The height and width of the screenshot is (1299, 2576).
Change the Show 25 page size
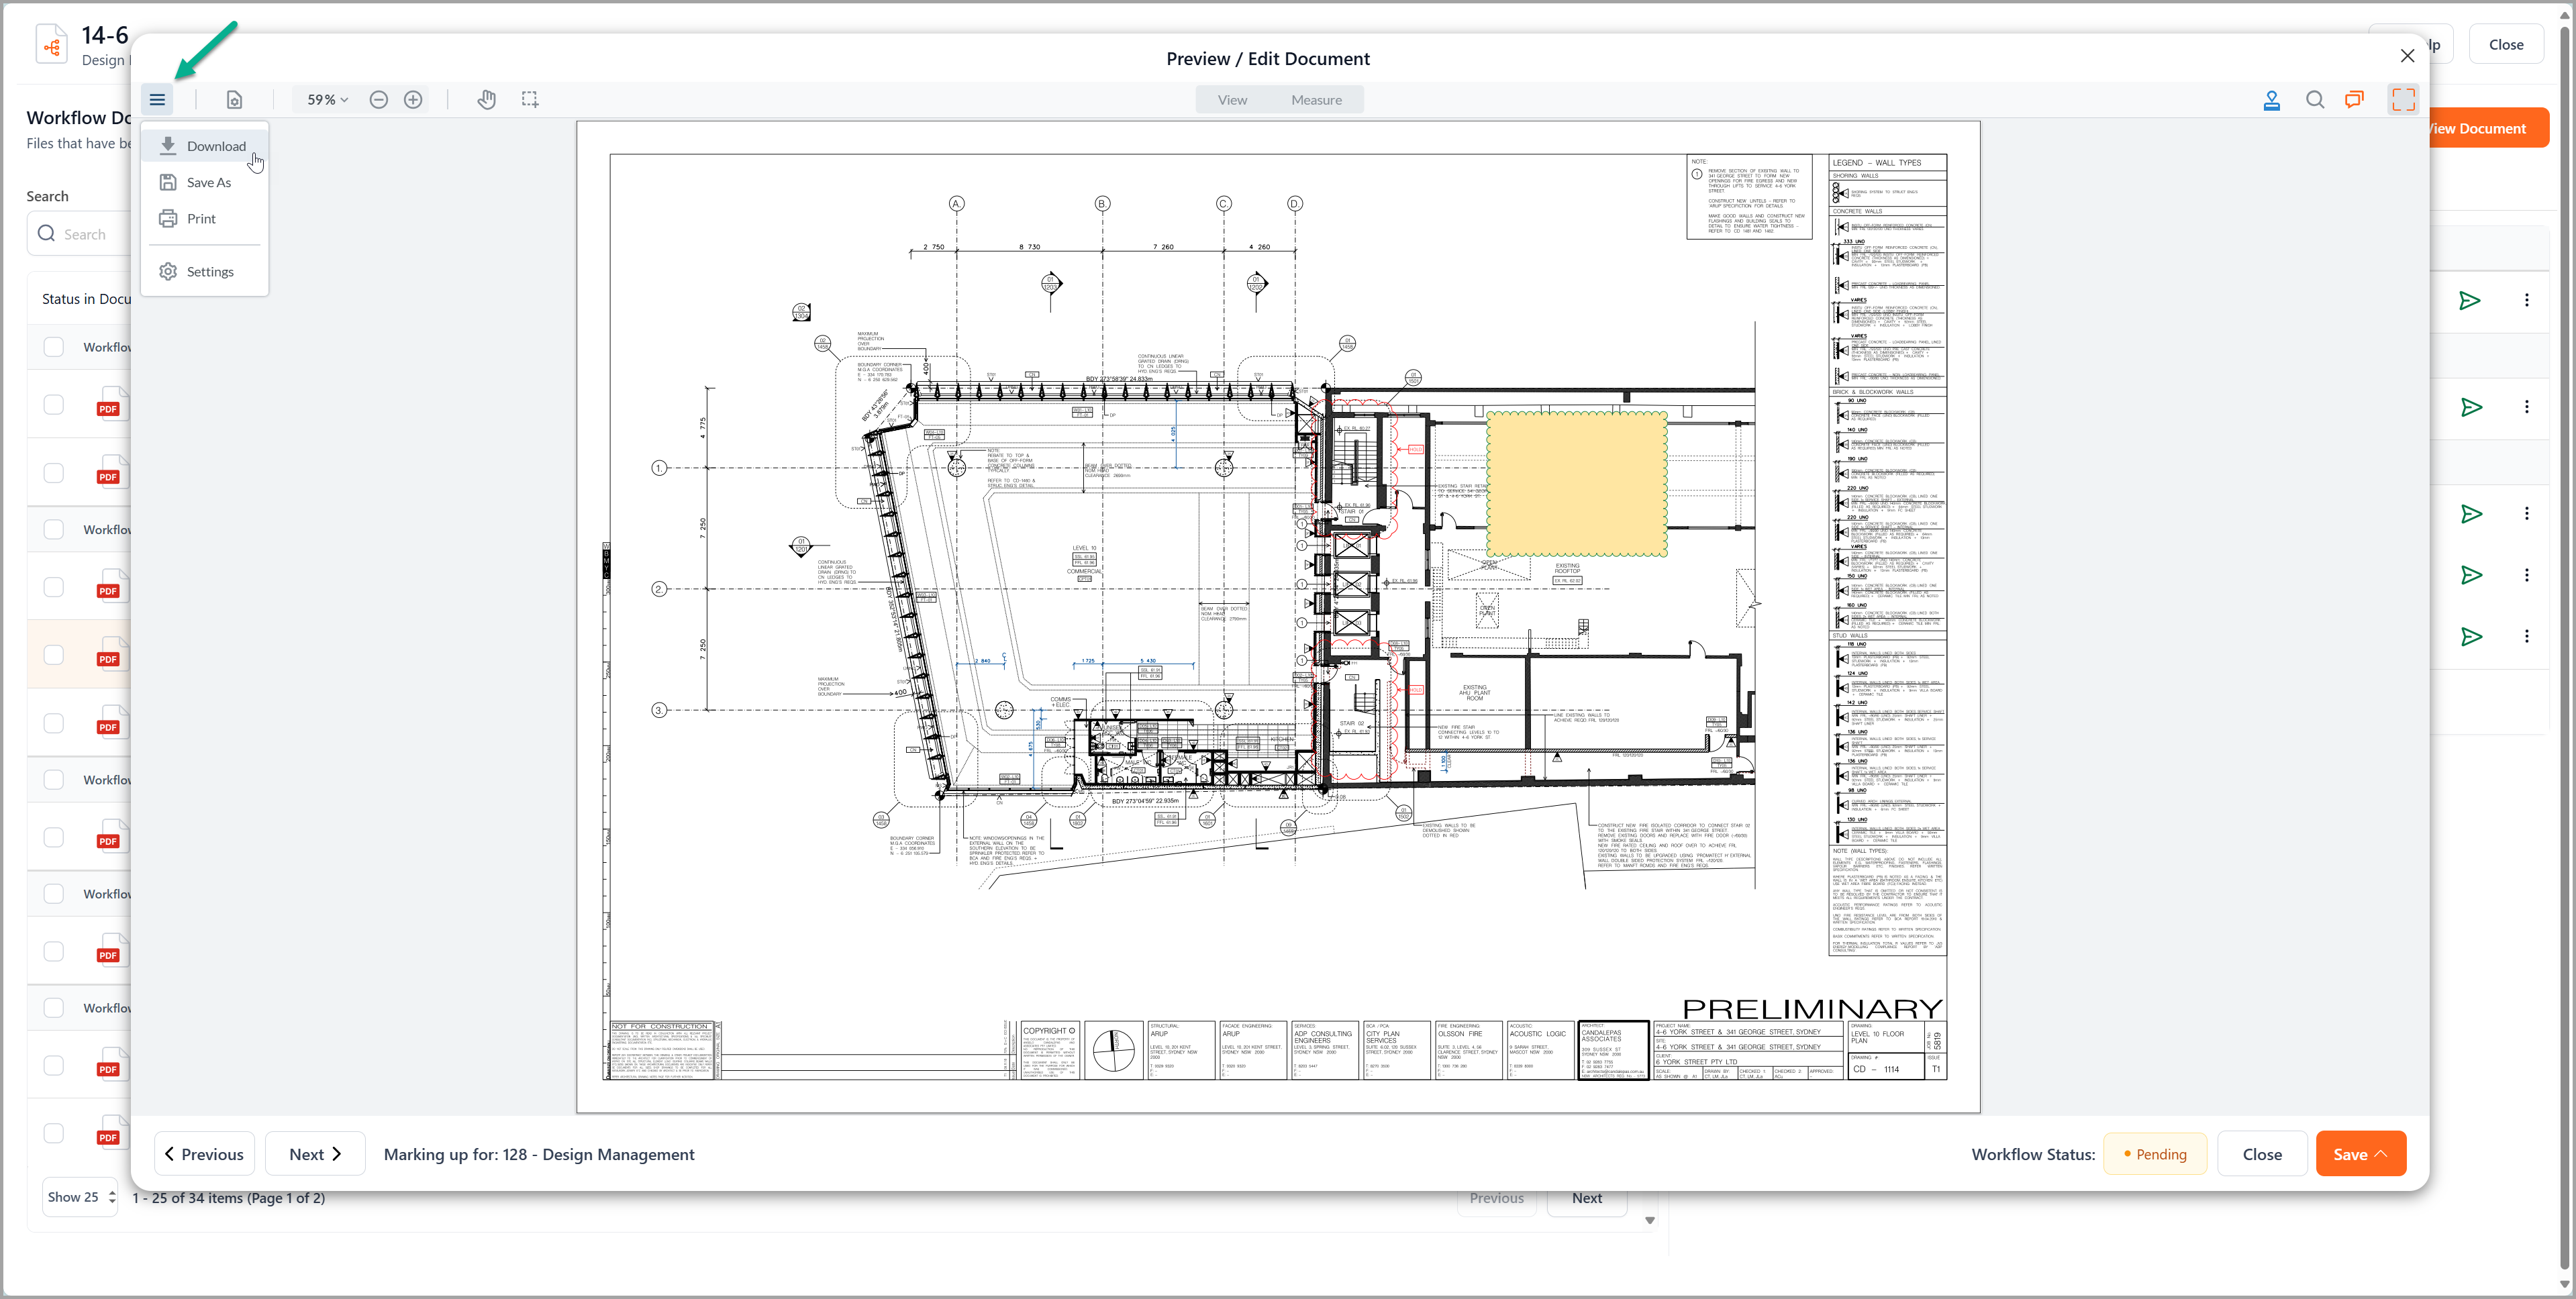click(x=80, y=1197)
